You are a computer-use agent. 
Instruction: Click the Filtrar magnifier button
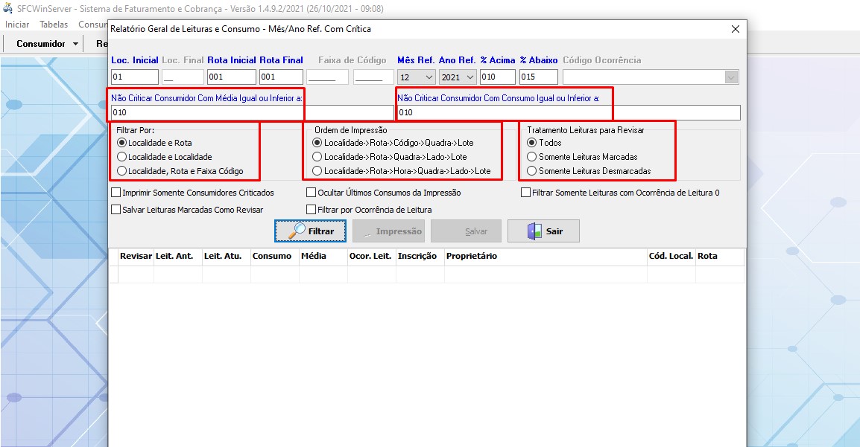(x=310, y=231)
